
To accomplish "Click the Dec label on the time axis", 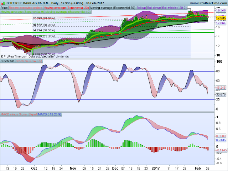I will 115,168.
